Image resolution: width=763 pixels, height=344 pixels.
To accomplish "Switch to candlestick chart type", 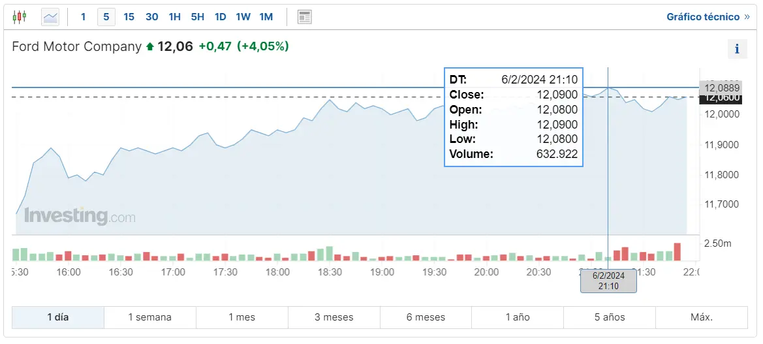I will tap(20, 17).
